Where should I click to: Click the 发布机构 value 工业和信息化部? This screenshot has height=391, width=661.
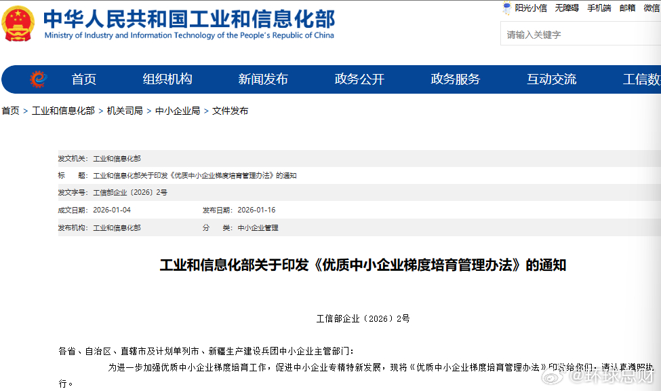tap(117, 227)
